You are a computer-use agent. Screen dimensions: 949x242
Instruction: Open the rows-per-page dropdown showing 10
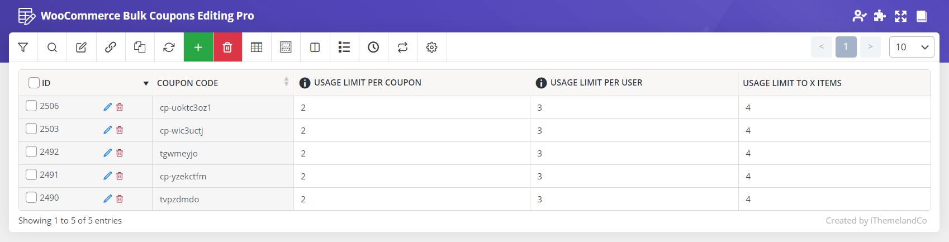(x=912, y=48)
